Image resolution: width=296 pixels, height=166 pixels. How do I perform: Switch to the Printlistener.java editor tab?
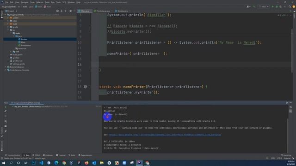(102, 11)
